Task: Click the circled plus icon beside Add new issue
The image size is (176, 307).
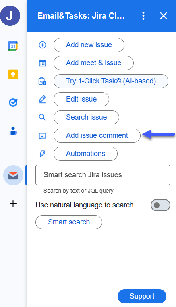Action: tap(42, 45)
